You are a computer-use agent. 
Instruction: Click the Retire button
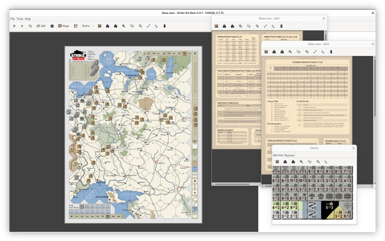[x=86, y=26]
